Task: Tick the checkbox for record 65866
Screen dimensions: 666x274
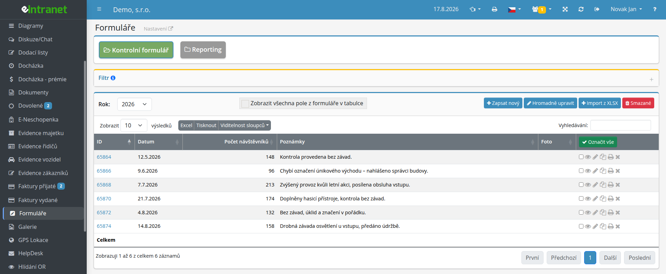Action: point(581,171)
